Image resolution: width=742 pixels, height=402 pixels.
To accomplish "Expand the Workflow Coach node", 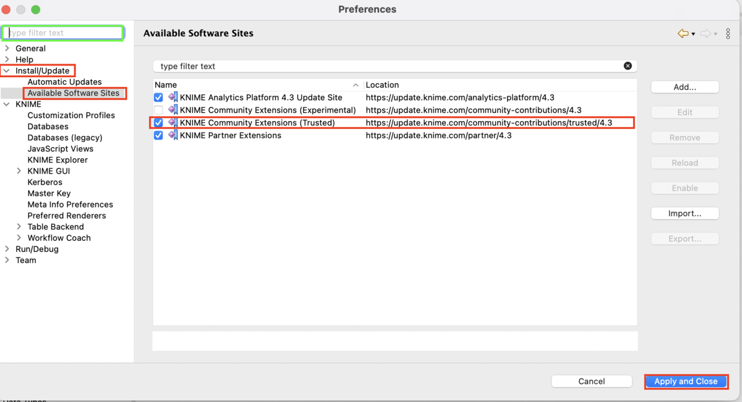I will click(19, 238).
